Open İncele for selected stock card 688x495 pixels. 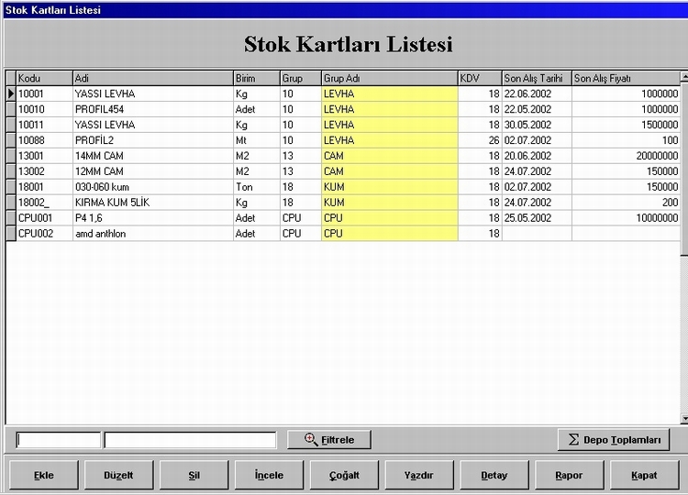point(269,475)
